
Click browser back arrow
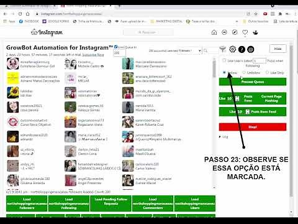pos(6,14)
